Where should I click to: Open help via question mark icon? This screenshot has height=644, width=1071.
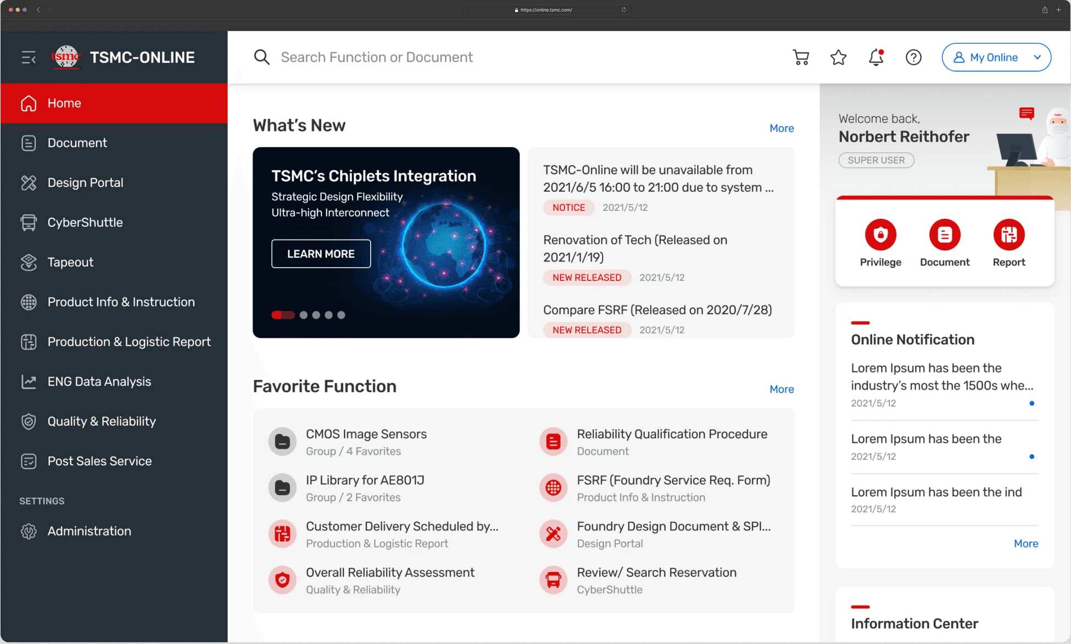pos(913,57)
